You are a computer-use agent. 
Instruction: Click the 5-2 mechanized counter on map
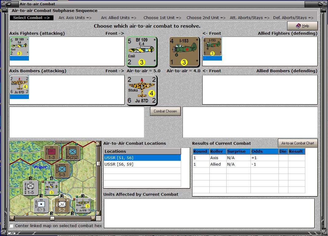click(x=62, y=205)
